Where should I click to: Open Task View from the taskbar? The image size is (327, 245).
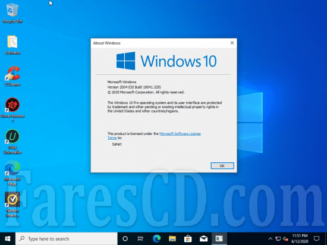[140, 238]
